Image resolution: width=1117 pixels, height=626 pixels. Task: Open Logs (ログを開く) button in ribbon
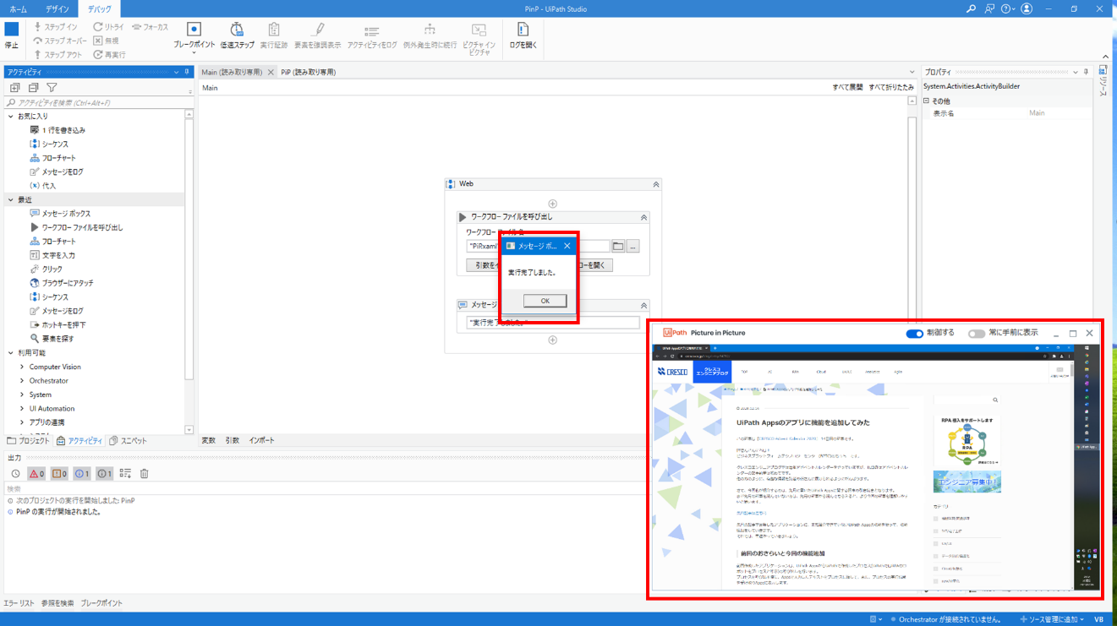pos(523,36)
